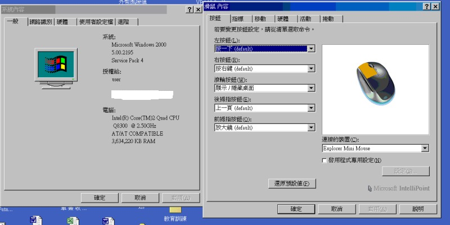Open the 網路識別 tab in system properties
Viewport: 450px width, 225px height.
[40, 22]
